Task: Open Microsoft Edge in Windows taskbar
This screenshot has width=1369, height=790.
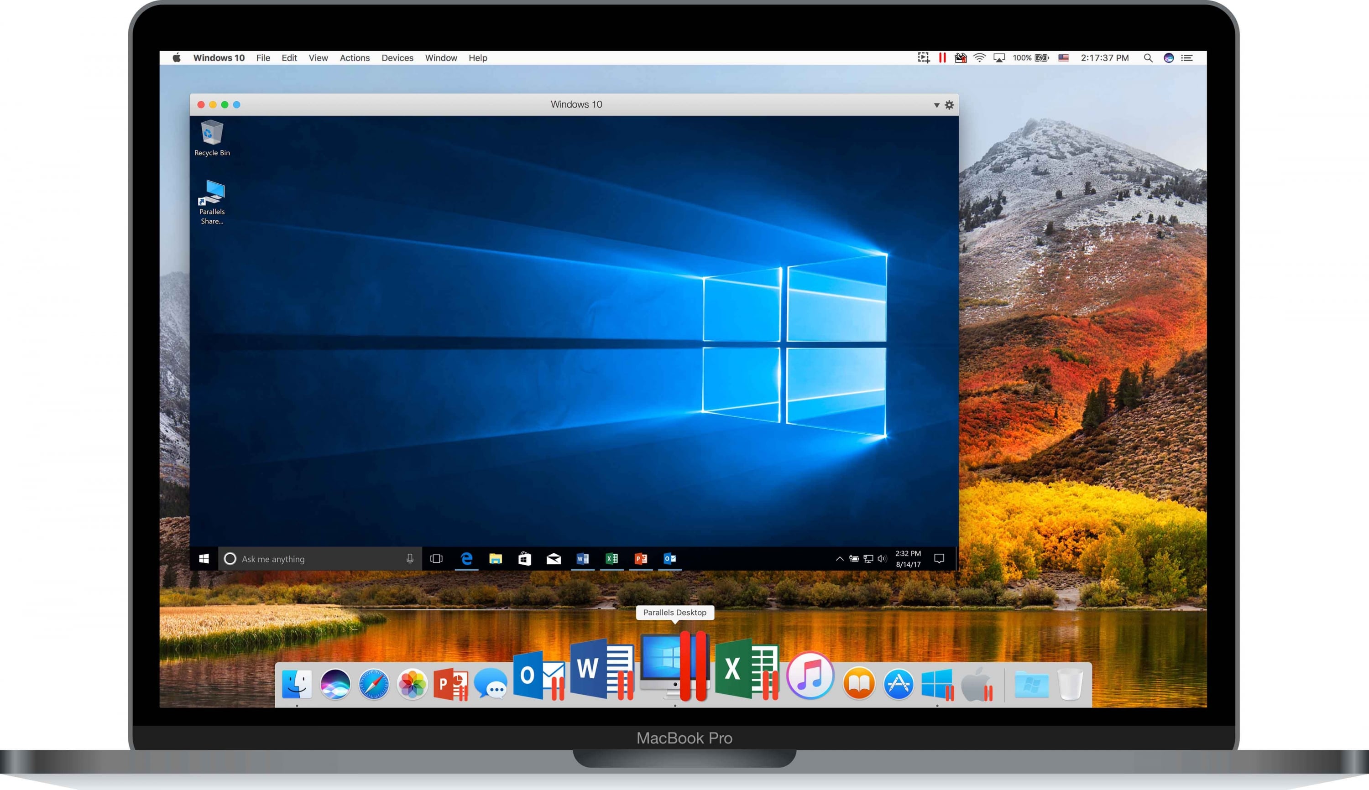Action: [466, 558]
